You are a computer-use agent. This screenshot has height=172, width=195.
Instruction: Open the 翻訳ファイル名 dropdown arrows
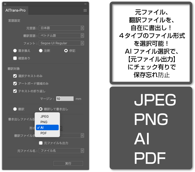[x=82, y=136]
